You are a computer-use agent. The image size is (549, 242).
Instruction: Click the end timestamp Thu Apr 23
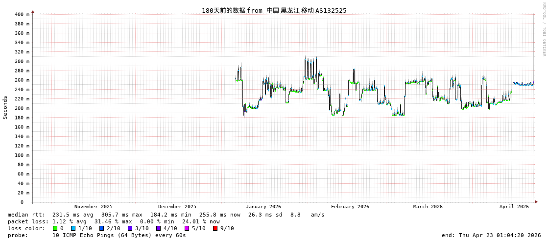pyautogui.click(x=491, y=235)
